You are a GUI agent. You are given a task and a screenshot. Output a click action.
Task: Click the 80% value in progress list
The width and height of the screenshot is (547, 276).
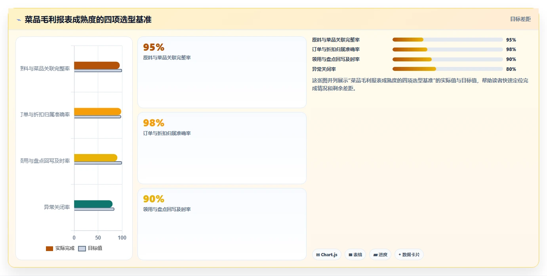click(x=511, y=69)
